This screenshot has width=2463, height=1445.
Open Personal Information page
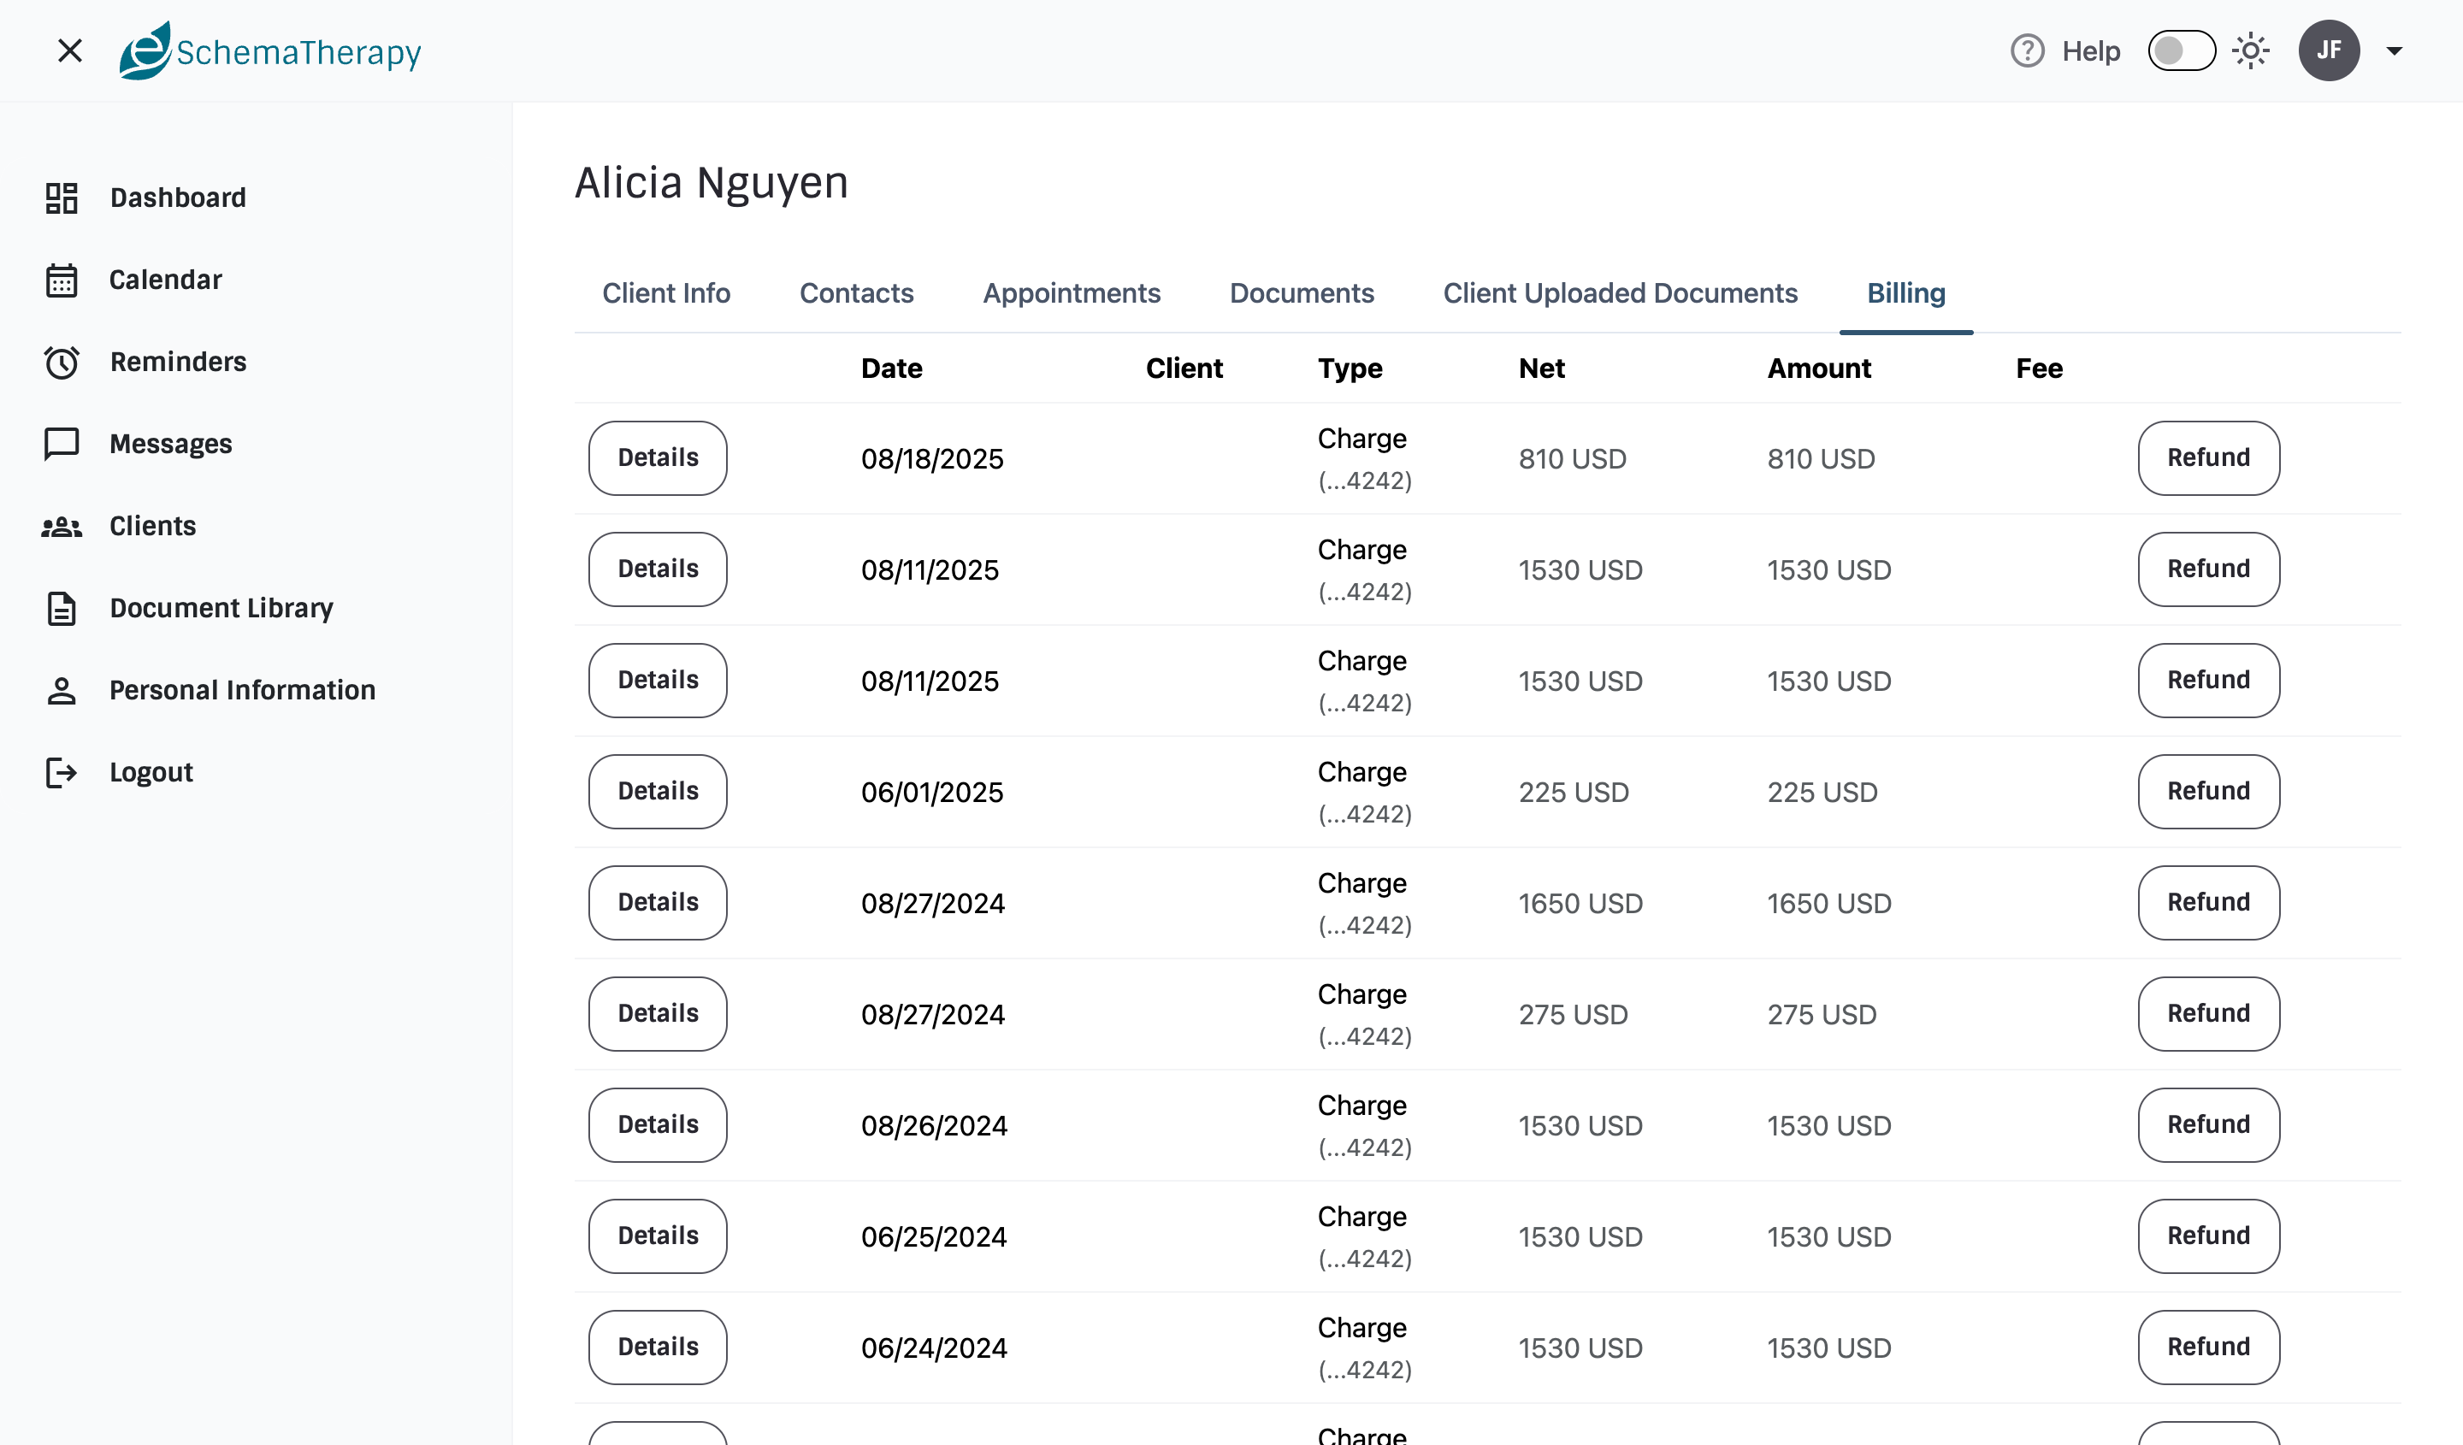(242, 690)
